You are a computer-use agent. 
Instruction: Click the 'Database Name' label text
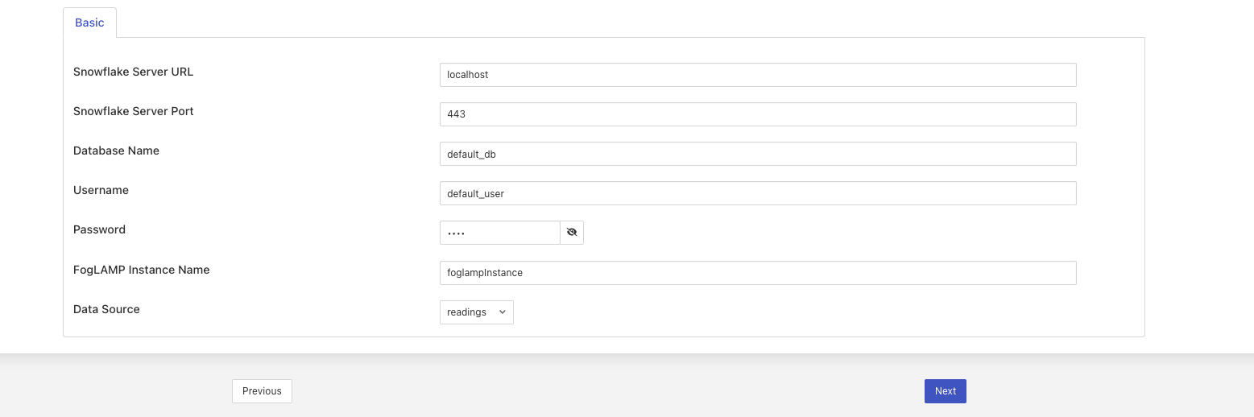tap(116, 151)
